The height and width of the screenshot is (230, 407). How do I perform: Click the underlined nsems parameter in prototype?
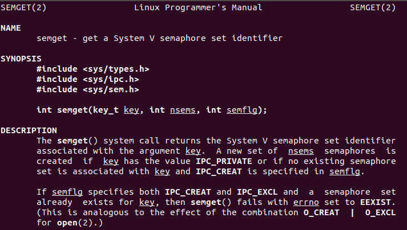pos(183,110)
